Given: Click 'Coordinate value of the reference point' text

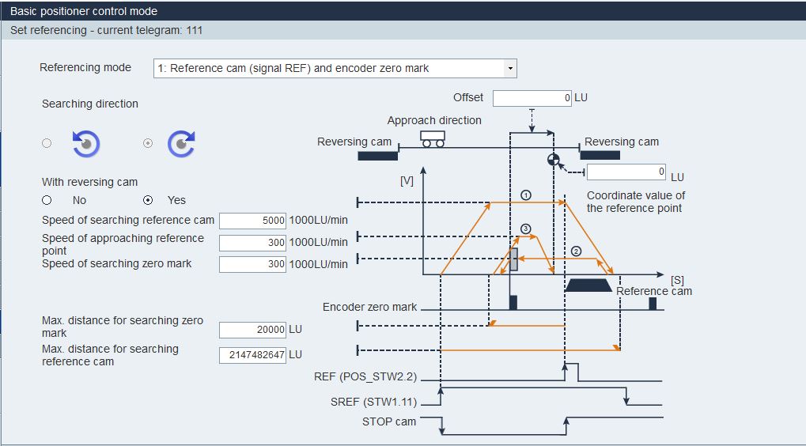Looking at the screenshot, I should coord(636,202).
